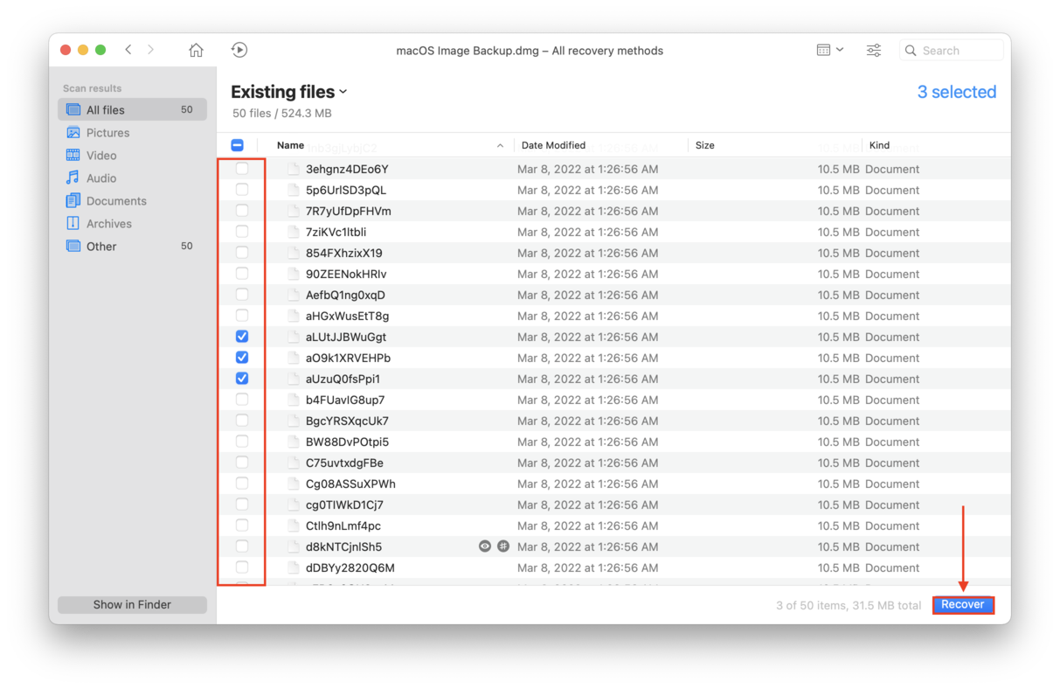Screen dimensions: 1060x689
Task: Select All files in sidebar
Action: (132, 110)
